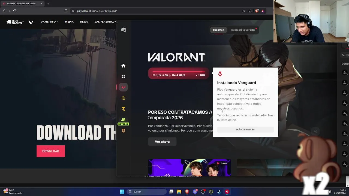Open the Media menu item
Screen dimensions: 349x196
coord(69,22)
